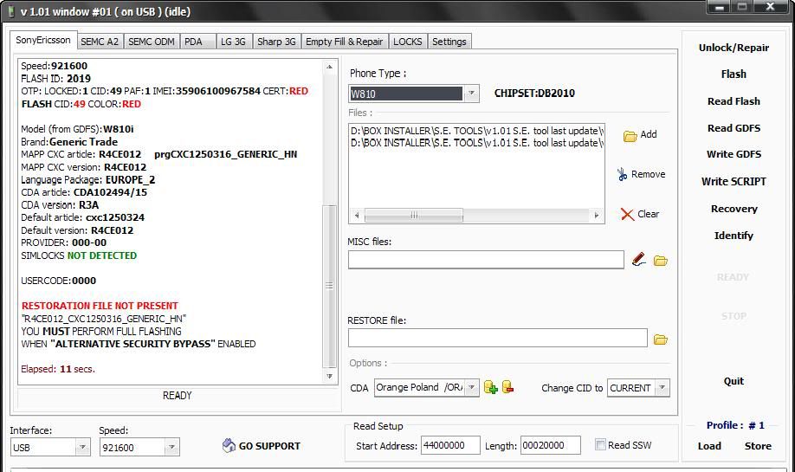Click the RESTORATION FILE NOT PRESENT text
Screen dimensions: 795x472
click(100, 306)
